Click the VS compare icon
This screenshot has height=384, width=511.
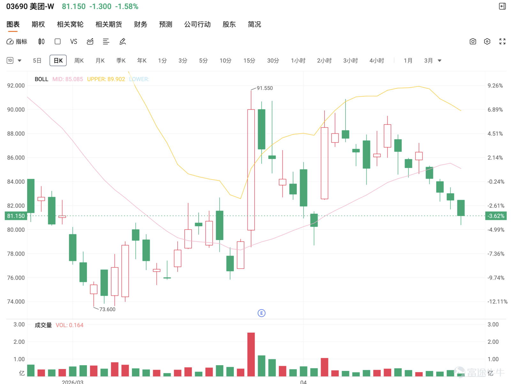pos(74,41)
